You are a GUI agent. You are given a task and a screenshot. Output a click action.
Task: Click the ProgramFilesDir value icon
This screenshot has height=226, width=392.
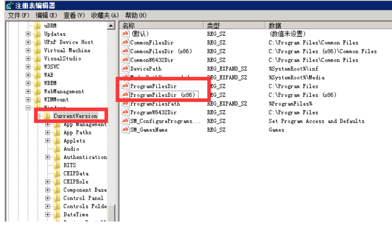click(125, 86)
